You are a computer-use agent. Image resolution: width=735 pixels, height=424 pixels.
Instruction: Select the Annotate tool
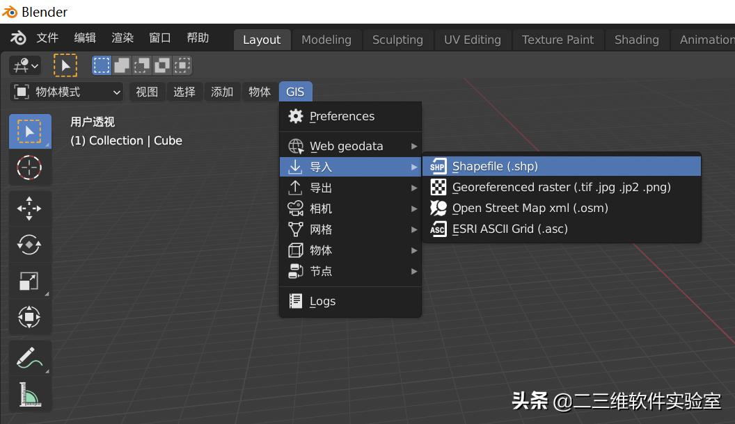(30, 357)
